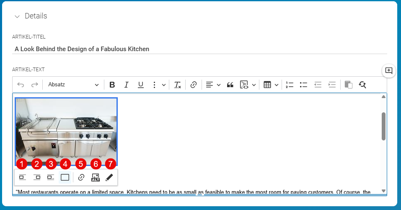Open the Absatz paragraph style dropdown
This screenshot has width=401, height=210.
pyautogui.click(x=73, y=85)
